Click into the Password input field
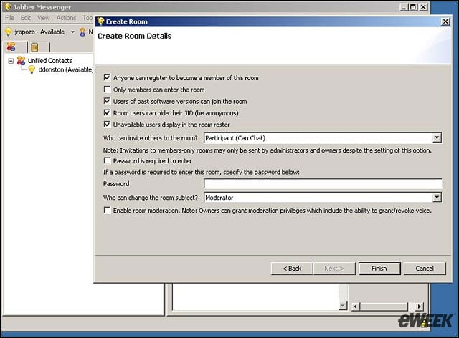 point(323,183)
